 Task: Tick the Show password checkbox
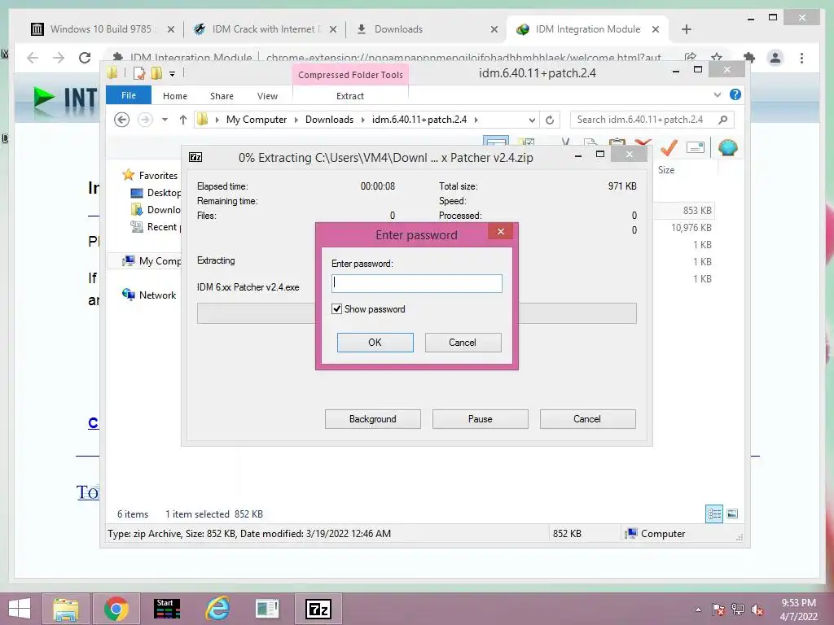point(336,308)
